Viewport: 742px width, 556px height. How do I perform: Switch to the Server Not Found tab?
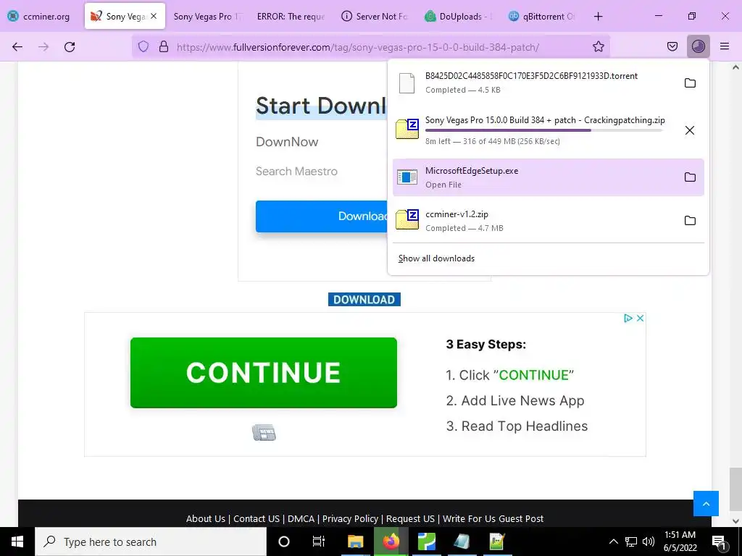(x=375, y=16)
